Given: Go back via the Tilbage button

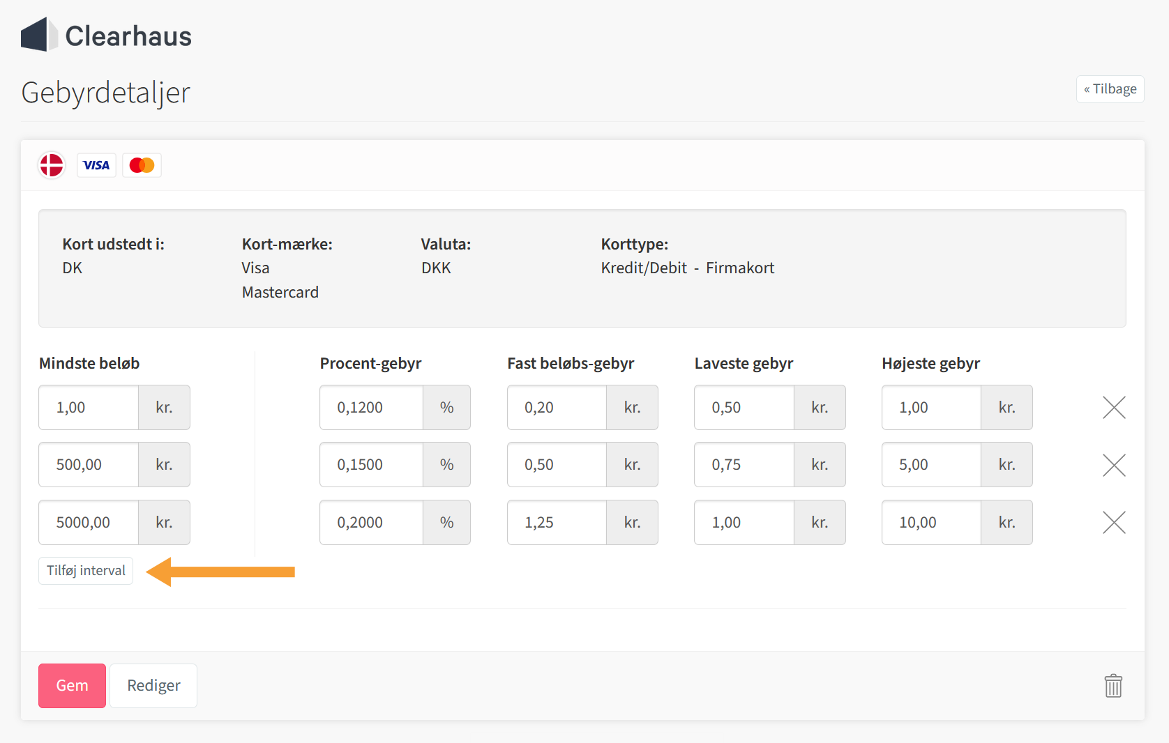Looking at the screenshot, I should coord(1110,89).
